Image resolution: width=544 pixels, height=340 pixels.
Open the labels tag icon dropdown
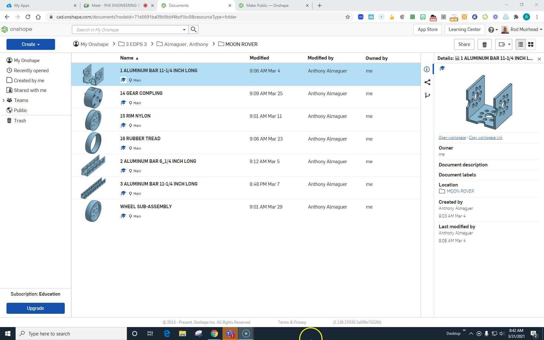click(x=503, y=44)
